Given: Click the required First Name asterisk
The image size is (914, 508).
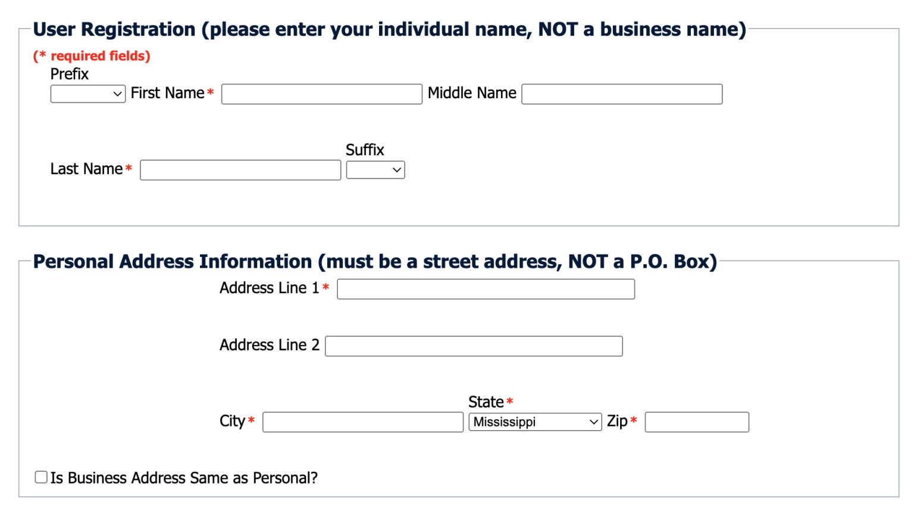Looking at the screenshot, I should pos(210,93).
